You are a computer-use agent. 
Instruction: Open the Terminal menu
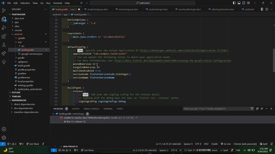coord(58,3)
